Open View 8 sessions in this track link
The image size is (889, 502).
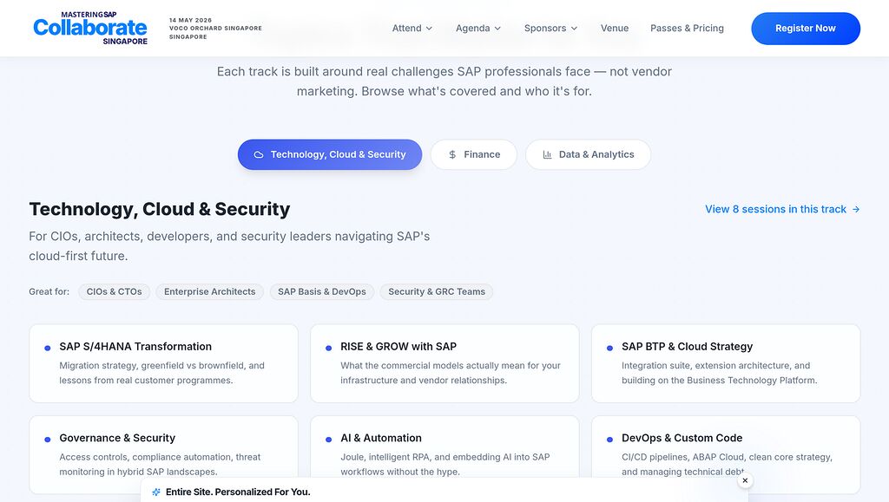(x=782, y=210)
